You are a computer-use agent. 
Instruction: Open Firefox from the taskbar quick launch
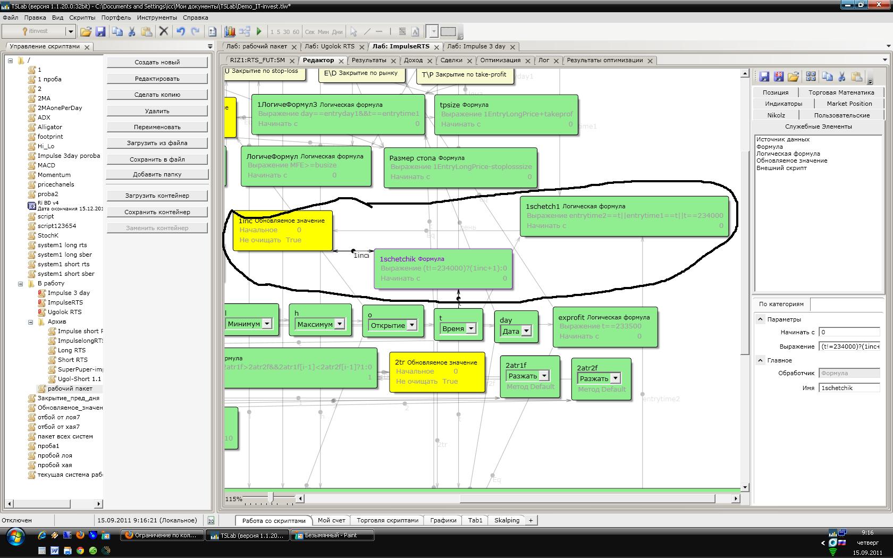click(80, 536)
